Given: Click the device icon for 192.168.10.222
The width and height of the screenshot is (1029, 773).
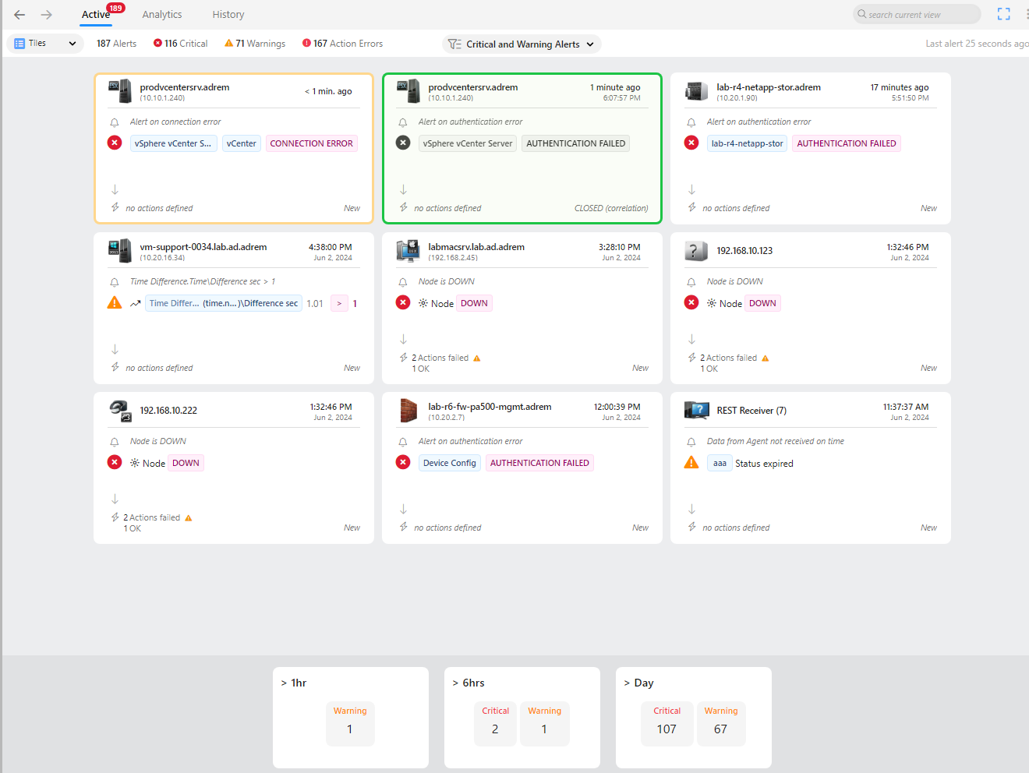Looking at the screenshot, I should [119, 411].
